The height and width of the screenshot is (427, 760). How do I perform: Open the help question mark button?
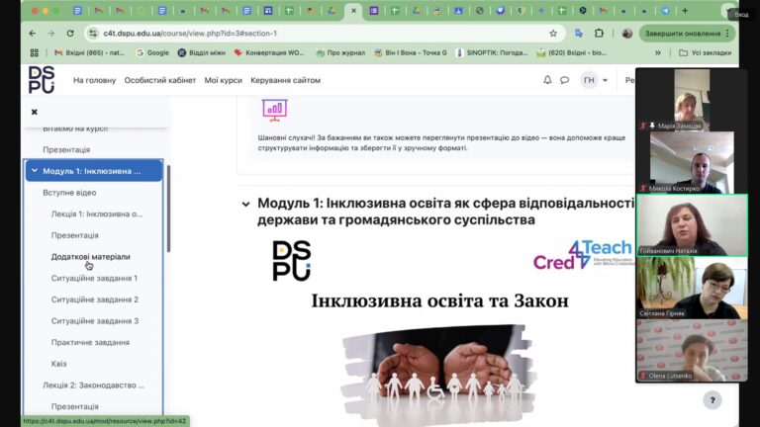[712, 399]
